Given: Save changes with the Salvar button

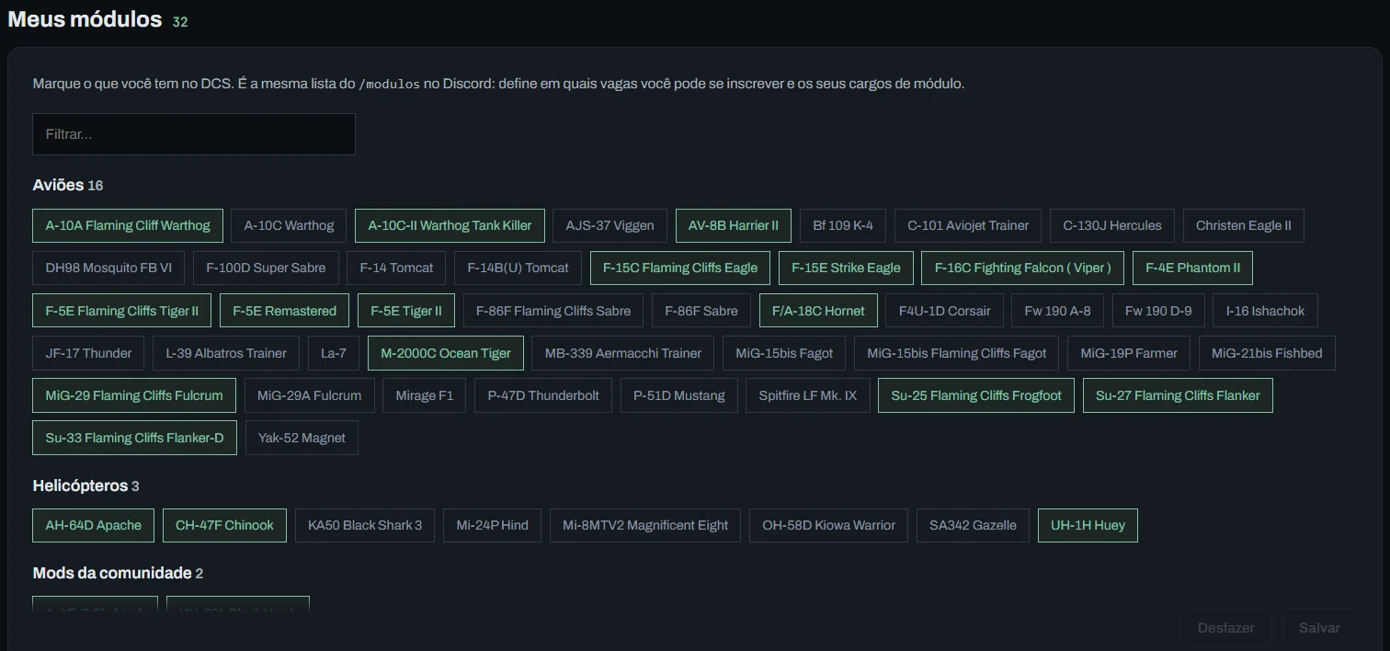Looking at the screenshot, I should [1320, 628].
